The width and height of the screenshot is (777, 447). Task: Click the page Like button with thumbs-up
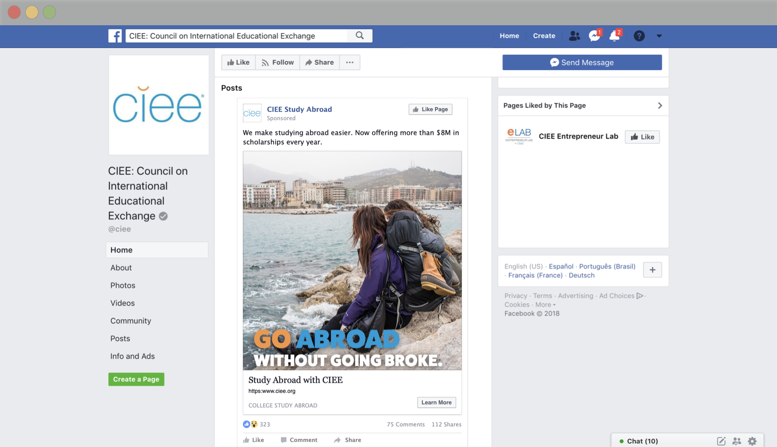[238, 62]
